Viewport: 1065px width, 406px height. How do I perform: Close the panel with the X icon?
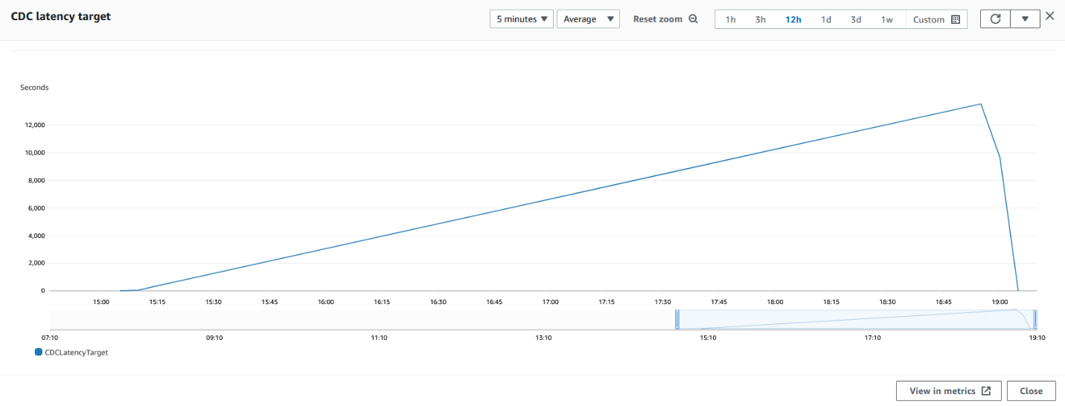point(1049,16)
